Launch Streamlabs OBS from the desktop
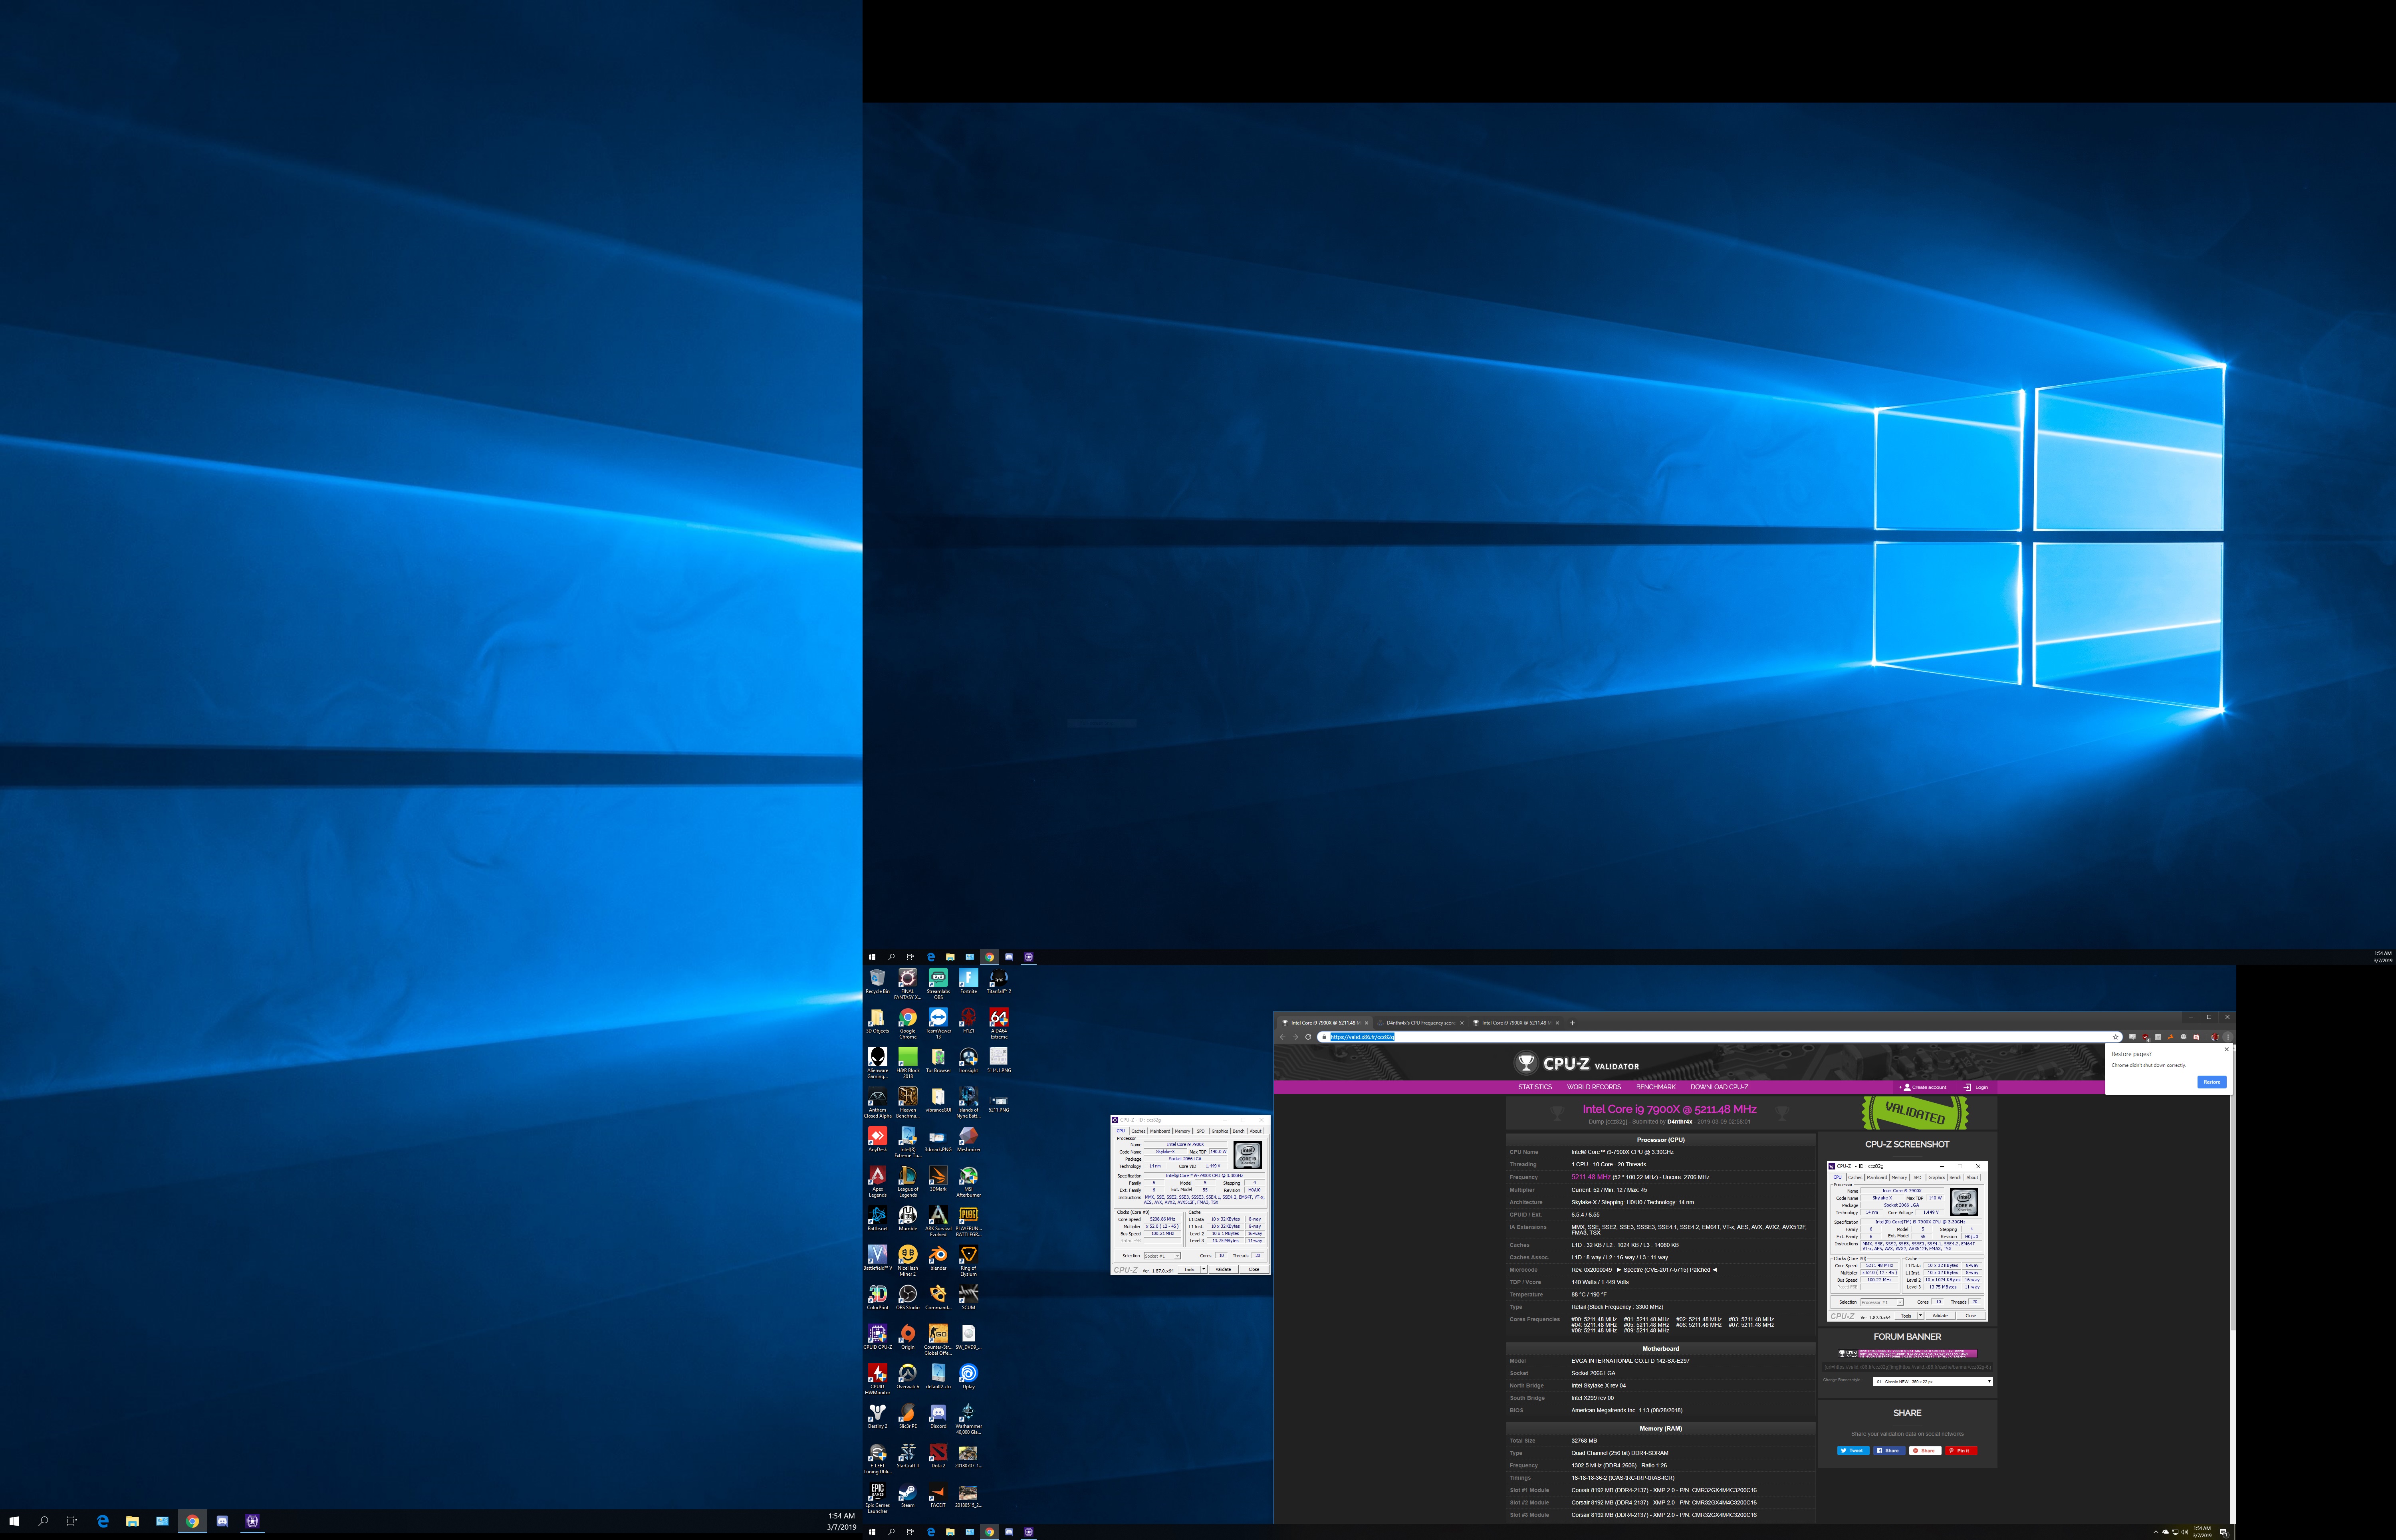Viewport: 2396px width, 1540px height. click(938, 983)
